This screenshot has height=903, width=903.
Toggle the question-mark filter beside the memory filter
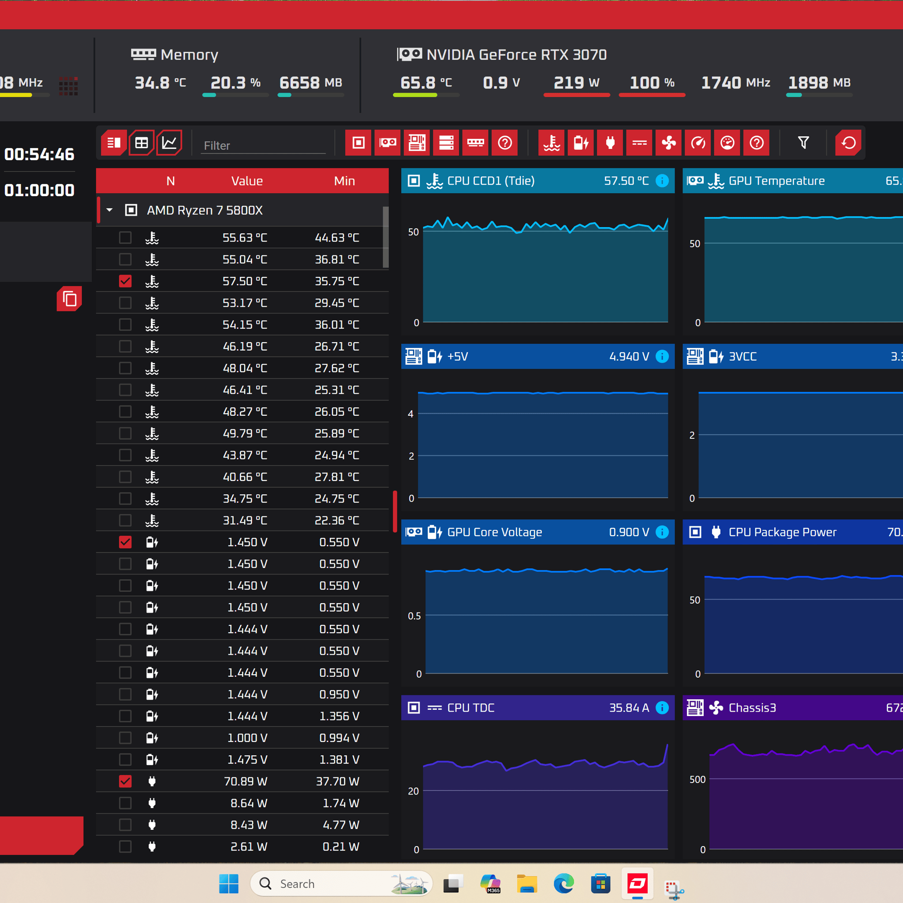tap(505, 142)
